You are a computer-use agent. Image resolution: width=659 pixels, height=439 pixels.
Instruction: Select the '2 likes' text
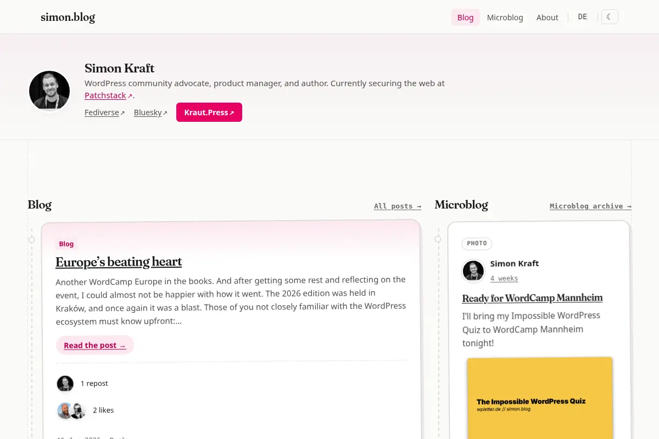coord(103,410)
